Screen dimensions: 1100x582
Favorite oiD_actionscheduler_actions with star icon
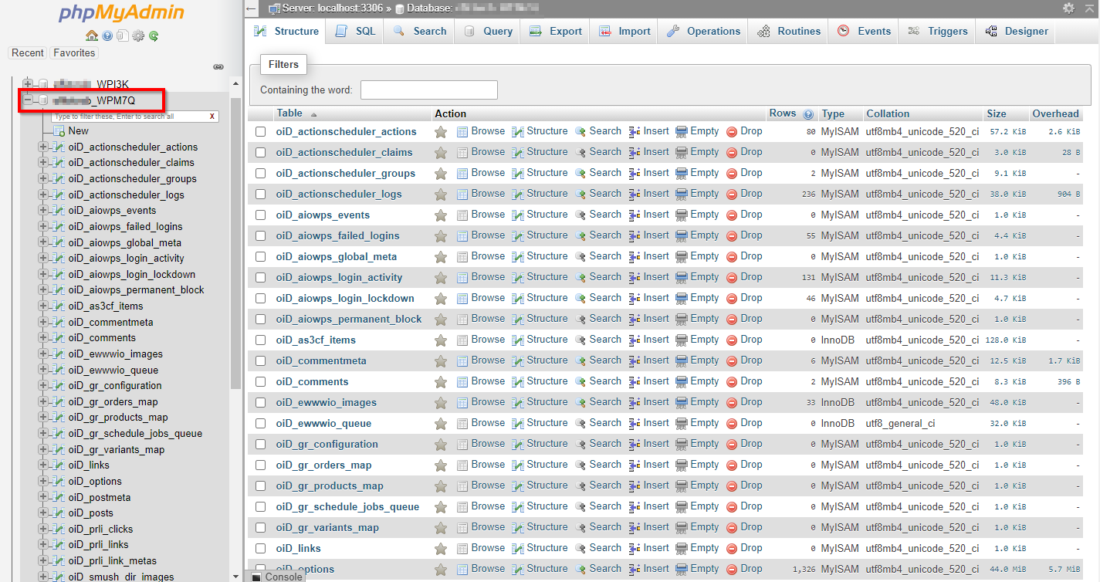[x=441, y=132]
